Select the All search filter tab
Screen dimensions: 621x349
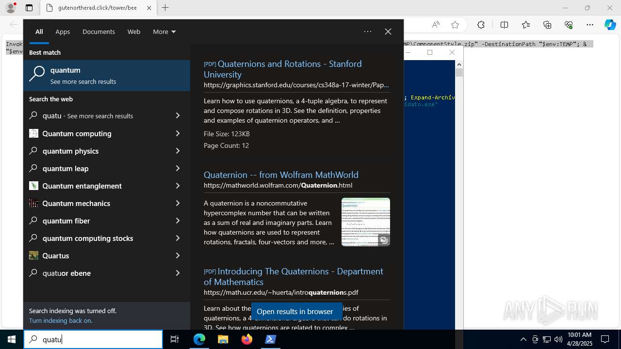click(39, 32)
